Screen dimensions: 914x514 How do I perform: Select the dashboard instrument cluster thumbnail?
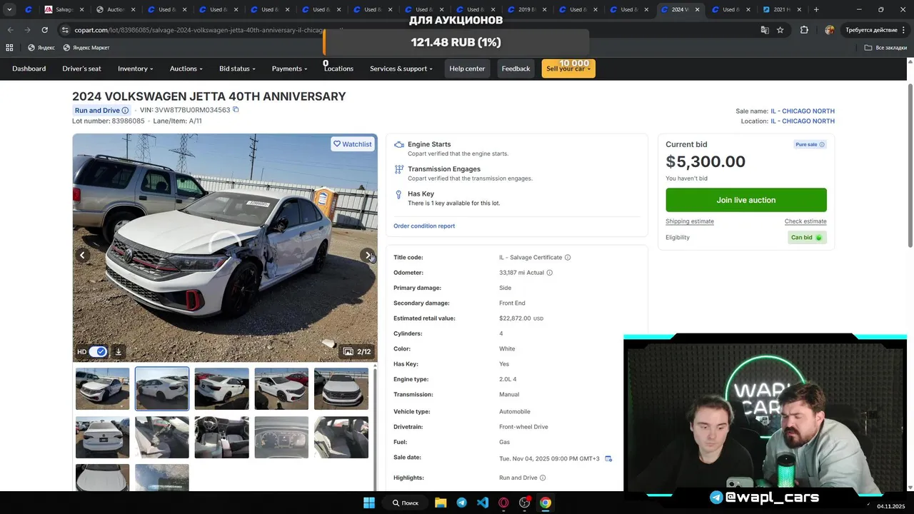coord(281,437)
